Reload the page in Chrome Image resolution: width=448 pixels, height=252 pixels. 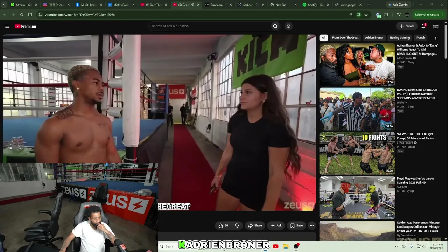[x=22, y=15]
